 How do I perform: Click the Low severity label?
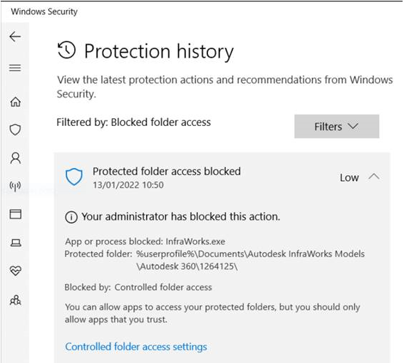click(x=349, y=178)
